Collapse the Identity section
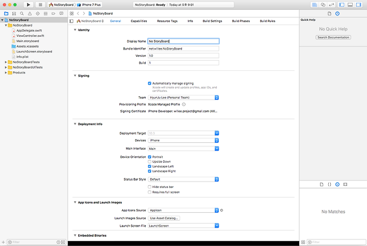 click(x=75, y=30)
